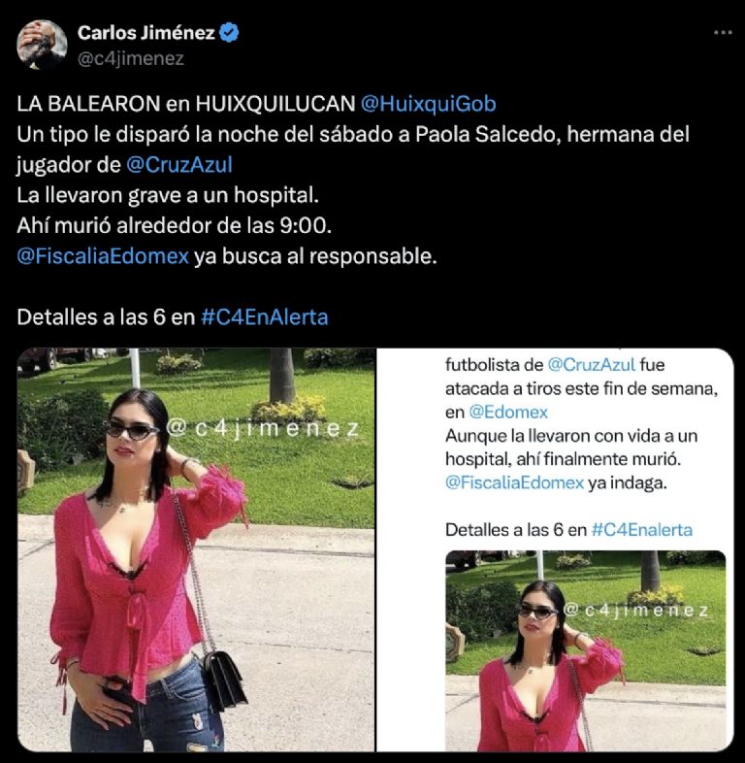This screenshot has height=763, width=745.
Task: Open Carlos Jiménez profile avatar
Action: pyautogui.click(x=42, y=45)
